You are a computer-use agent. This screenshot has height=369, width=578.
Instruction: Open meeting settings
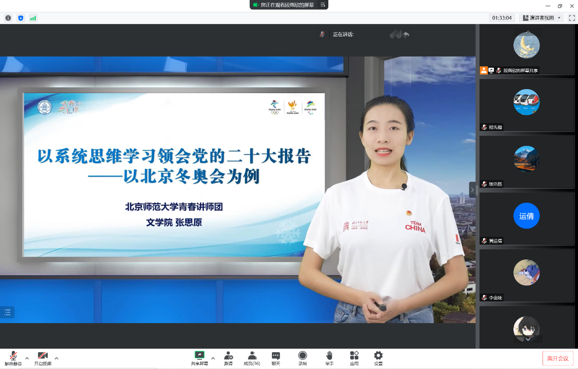pyautogui.click(x=378, y=358)
